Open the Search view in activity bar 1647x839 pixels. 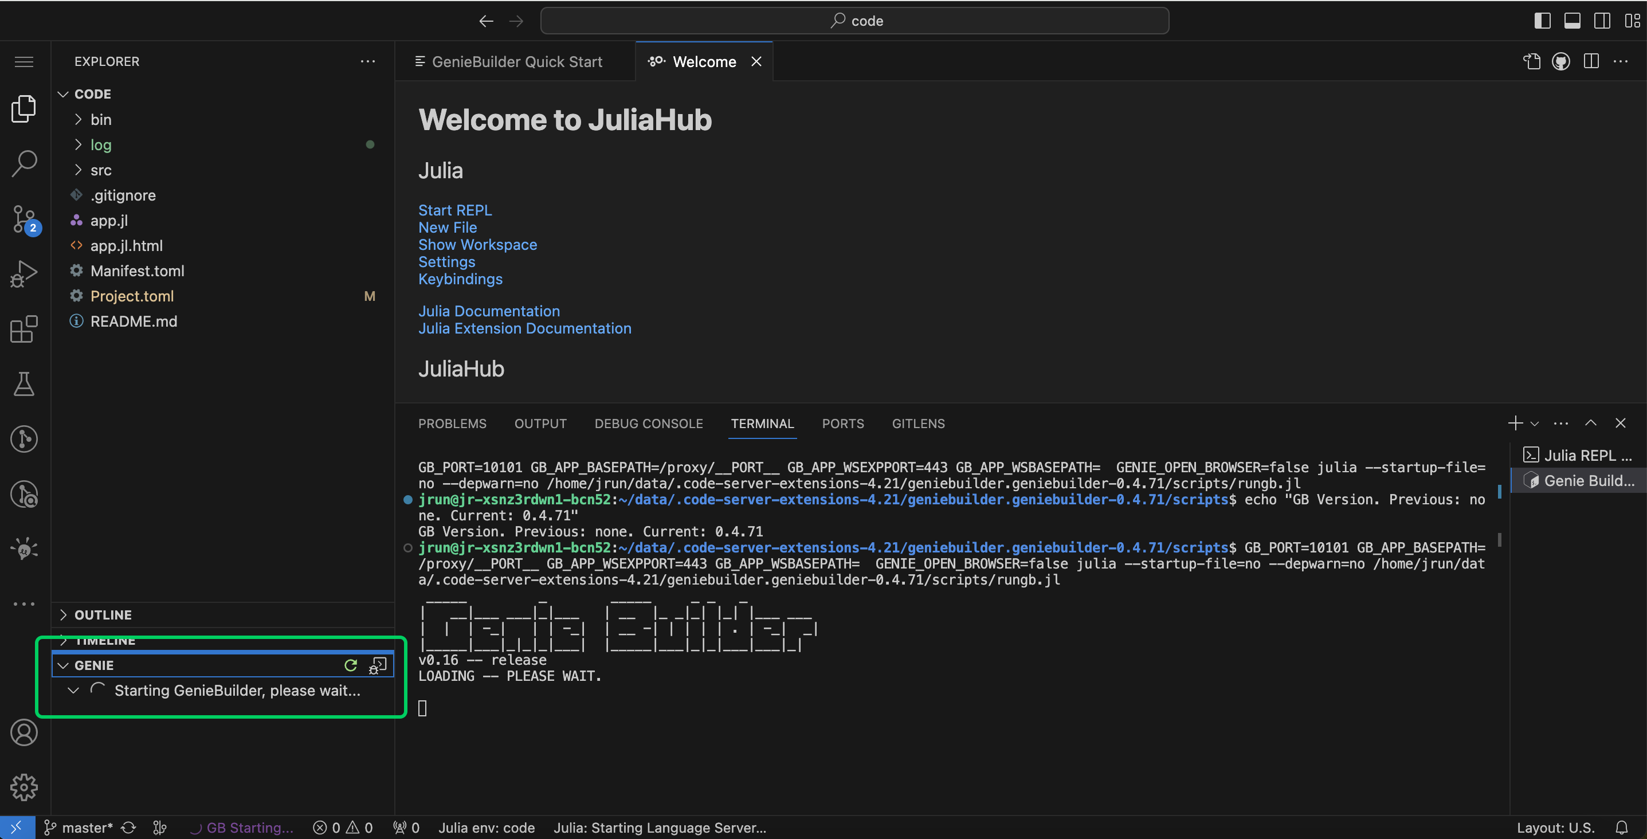[x=23, y=164]
